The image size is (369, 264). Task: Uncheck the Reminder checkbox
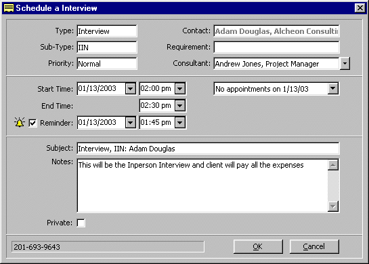coord(32,123)
